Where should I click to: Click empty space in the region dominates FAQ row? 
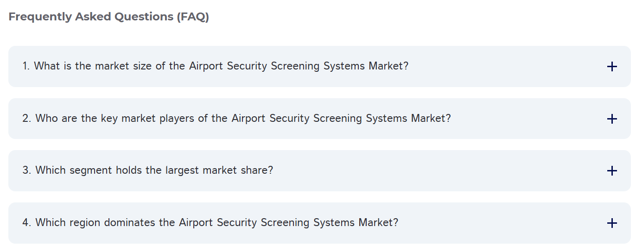[x=501, y=223]
